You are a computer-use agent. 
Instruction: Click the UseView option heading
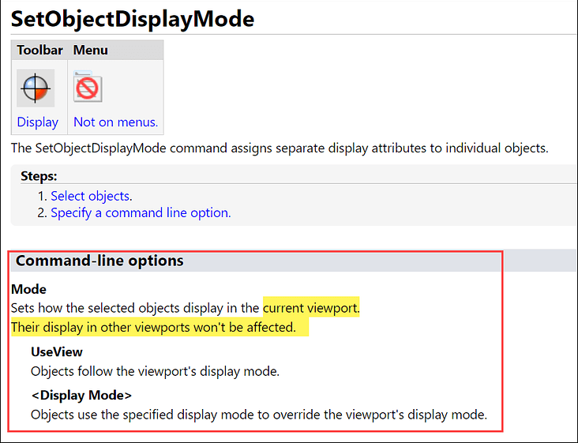pos(57,352)
